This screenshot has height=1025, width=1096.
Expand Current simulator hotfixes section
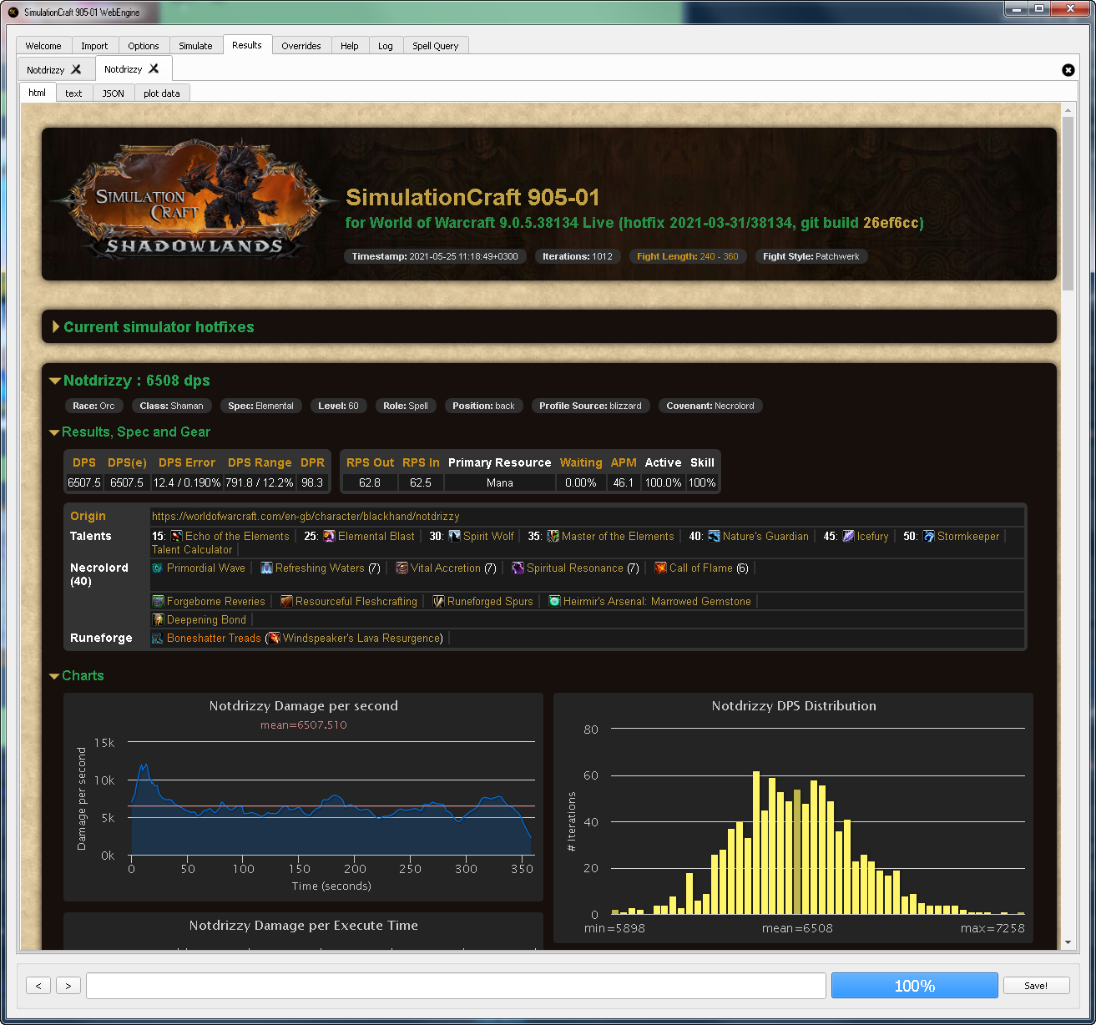coord(57,327)
